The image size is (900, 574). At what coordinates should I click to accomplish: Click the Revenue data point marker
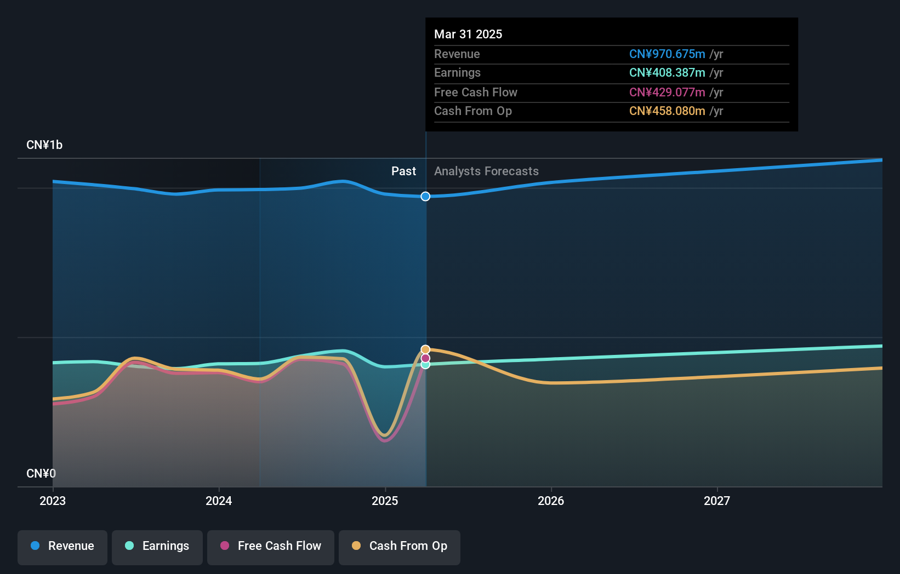pyautogui.click(x=425, y=196)
